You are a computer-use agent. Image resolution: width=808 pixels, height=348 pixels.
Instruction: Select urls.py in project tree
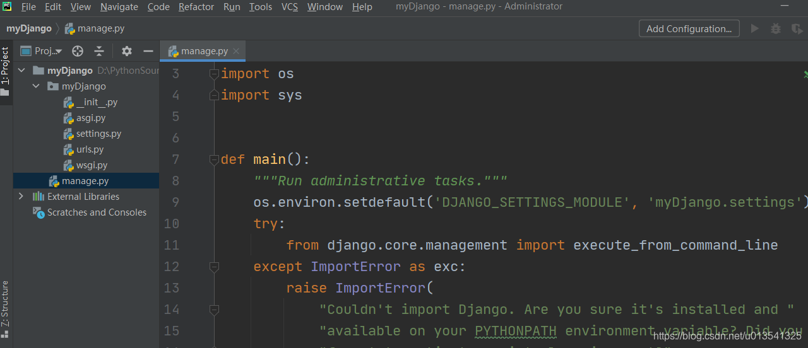tap(90, 149)
